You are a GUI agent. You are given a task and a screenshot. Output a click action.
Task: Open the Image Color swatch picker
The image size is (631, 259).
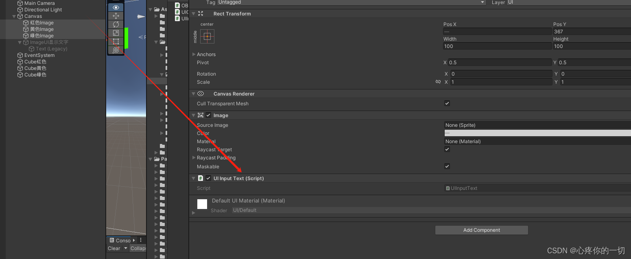[537, 133]
